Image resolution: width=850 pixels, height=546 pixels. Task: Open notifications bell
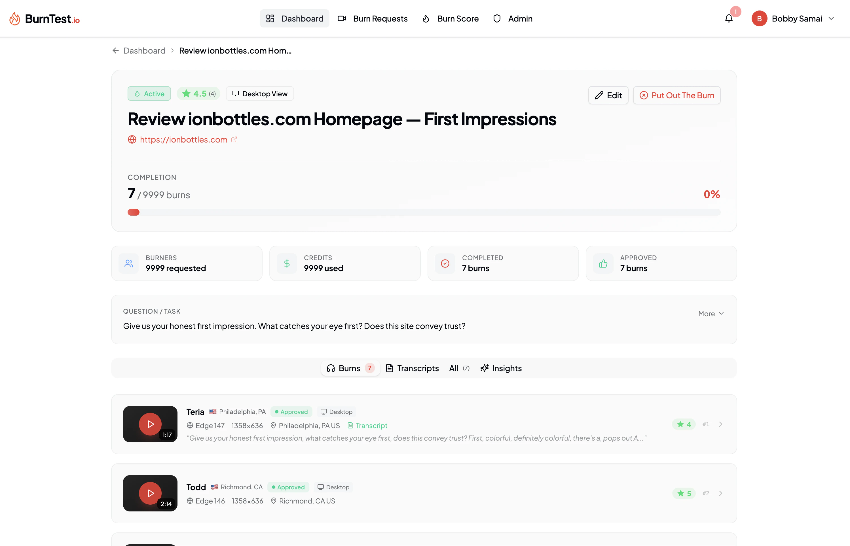pos(729,18)
